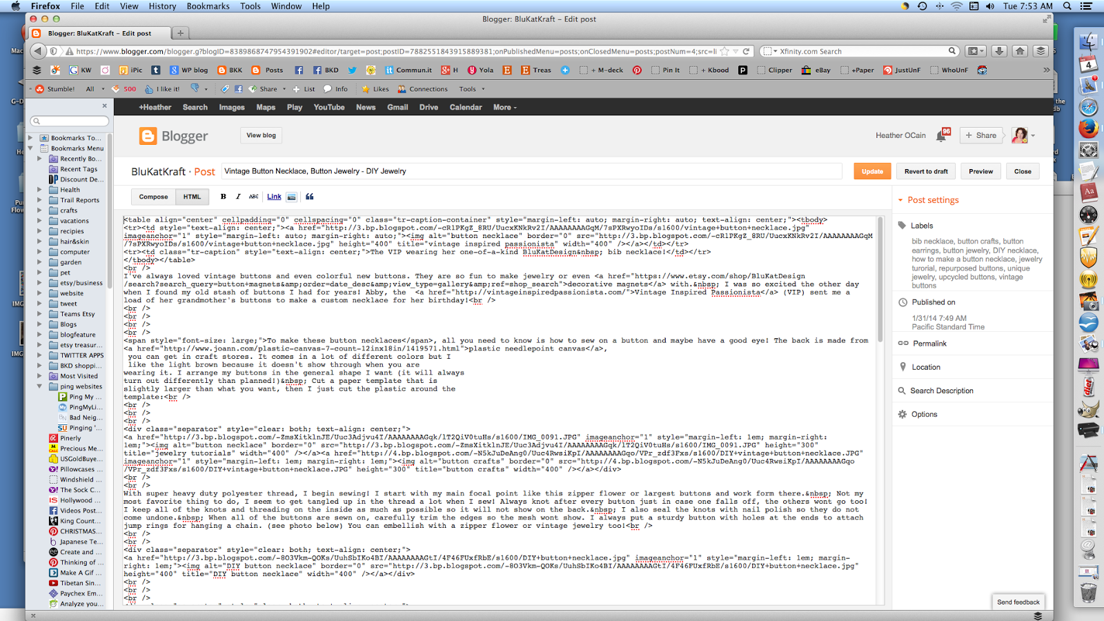This screenshot has height=621, width=1104.
Task: Bookmark this page with the star icon
Action: tap(724, 51)
